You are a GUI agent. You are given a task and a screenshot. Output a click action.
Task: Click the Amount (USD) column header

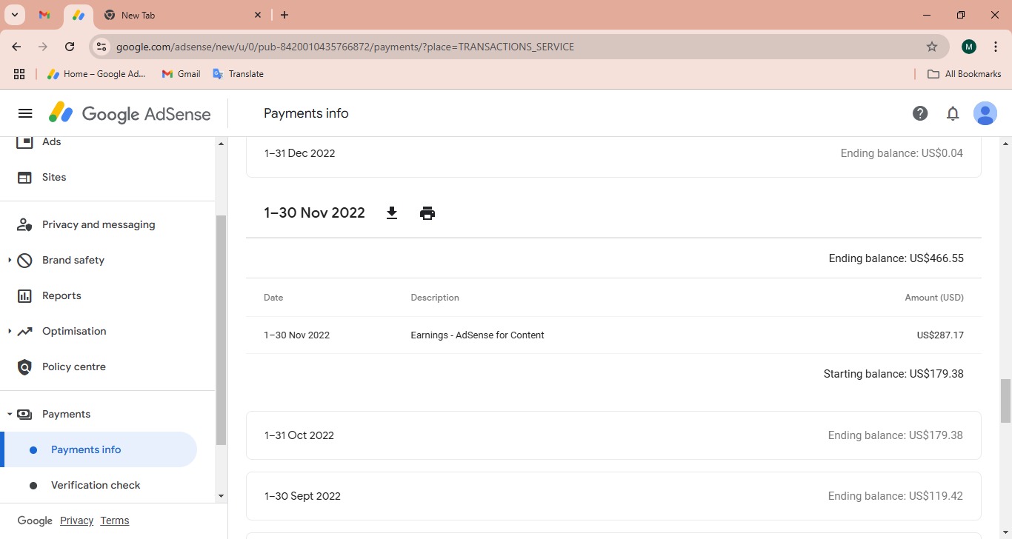tap(934, 298)
